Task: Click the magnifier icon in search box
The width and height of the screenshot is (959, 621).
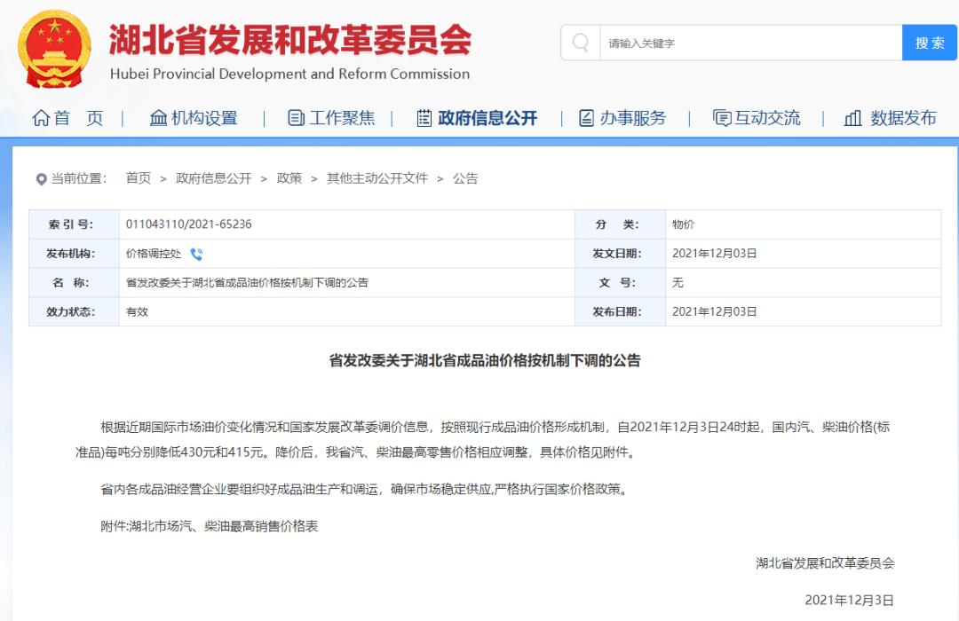Action: [x=581, y=43]
